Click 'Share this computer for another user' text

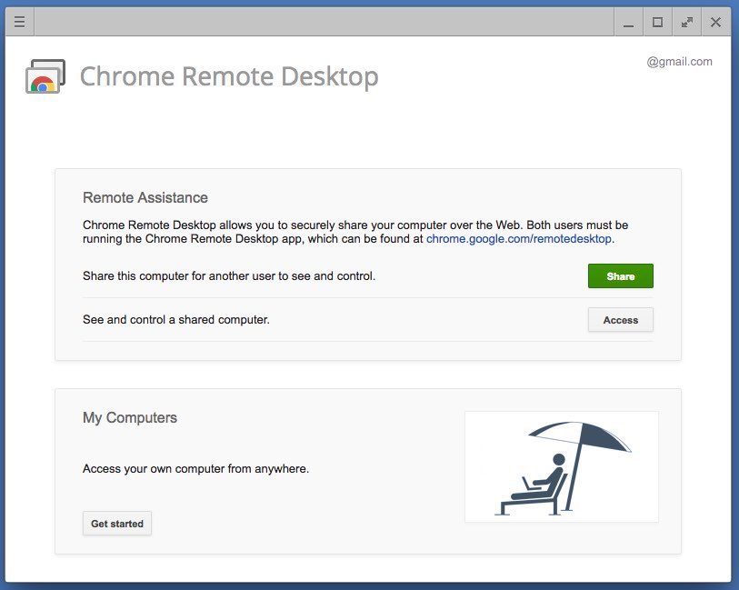click(229, 276)
